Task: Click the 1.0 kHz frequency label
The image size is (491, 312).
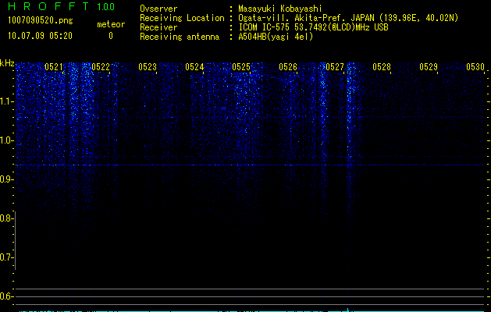Action: click(7, 140)
